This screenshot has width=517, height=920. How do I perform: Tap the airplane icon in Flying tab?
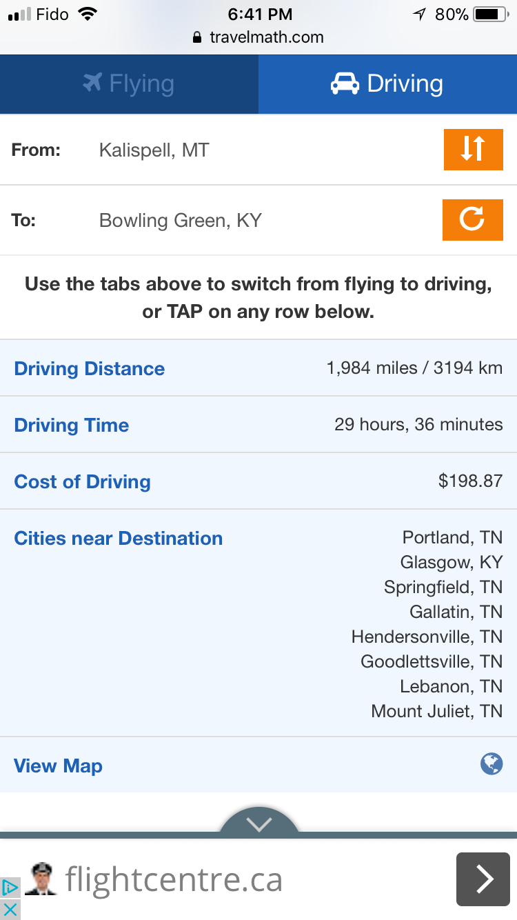coord(92,83)
